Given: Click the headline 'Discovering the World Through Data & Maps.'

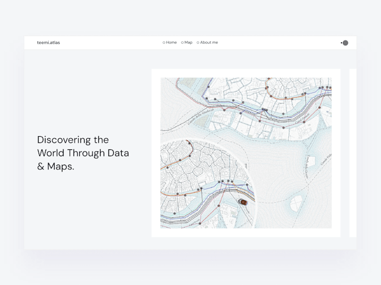Looking at the screenshot, I should click(83, 153).
